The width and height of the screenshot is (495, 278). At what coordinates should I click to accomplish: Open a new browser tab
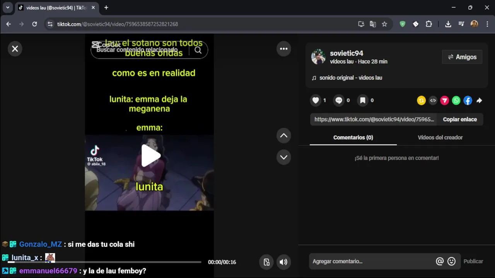(x=106, y=8)
